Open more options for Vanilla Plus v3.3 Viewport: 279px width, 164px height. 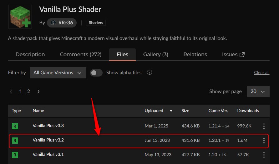264,126
